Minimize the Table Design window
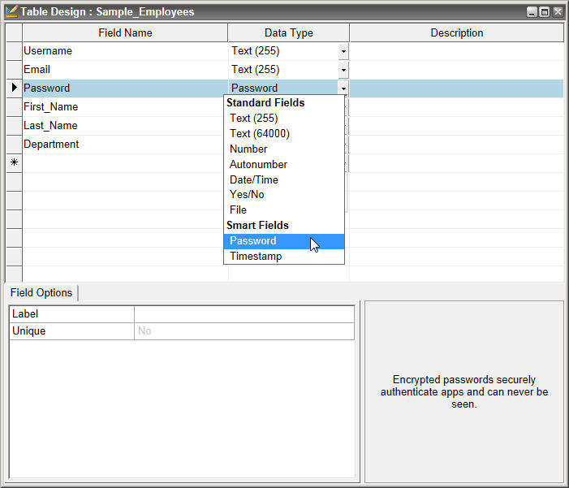The height and width of the screenshot is (488, 569). (532, 12)
